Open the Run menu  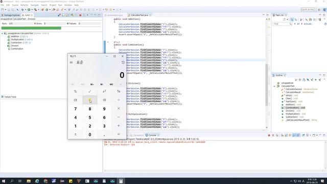pos(60,5)
